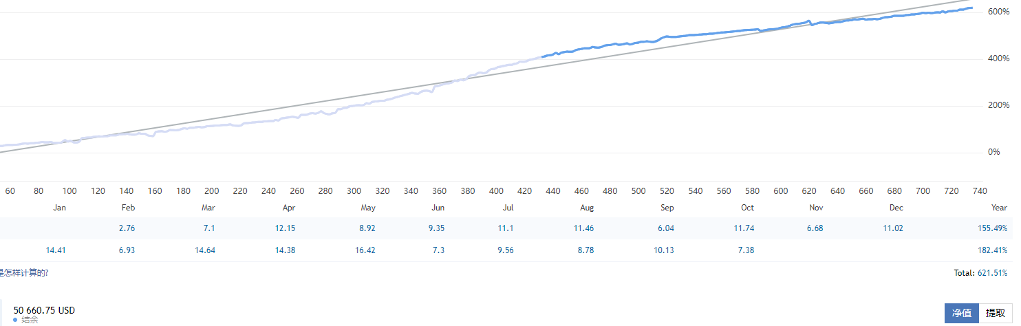The height and width of the screenshot is (326, 1021).
Task: Click the 净值 tab button
Action: (x=961, y=313)
